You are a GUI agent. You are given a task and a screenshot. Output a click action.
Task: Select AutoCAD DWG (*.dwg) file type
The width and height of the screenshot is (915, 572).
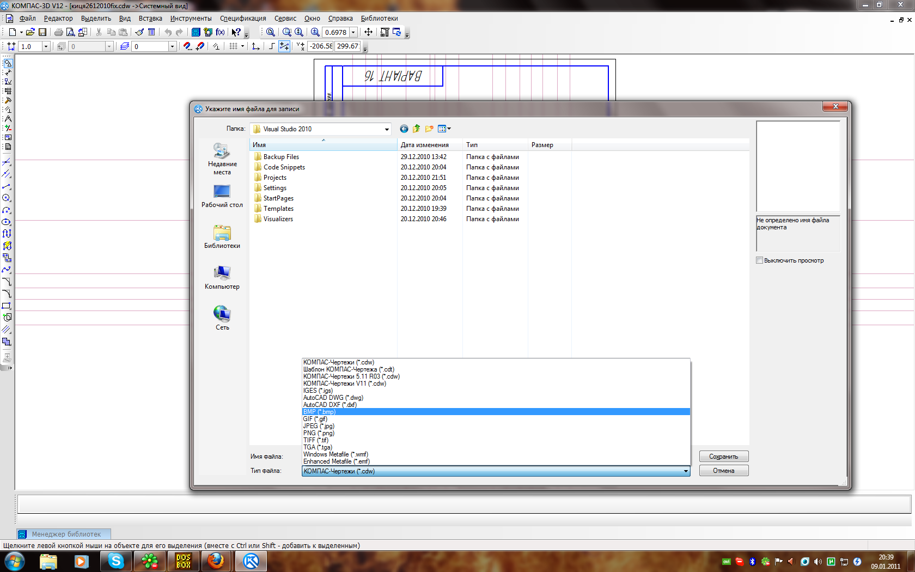pyautogui.click(x=496, y=398)
